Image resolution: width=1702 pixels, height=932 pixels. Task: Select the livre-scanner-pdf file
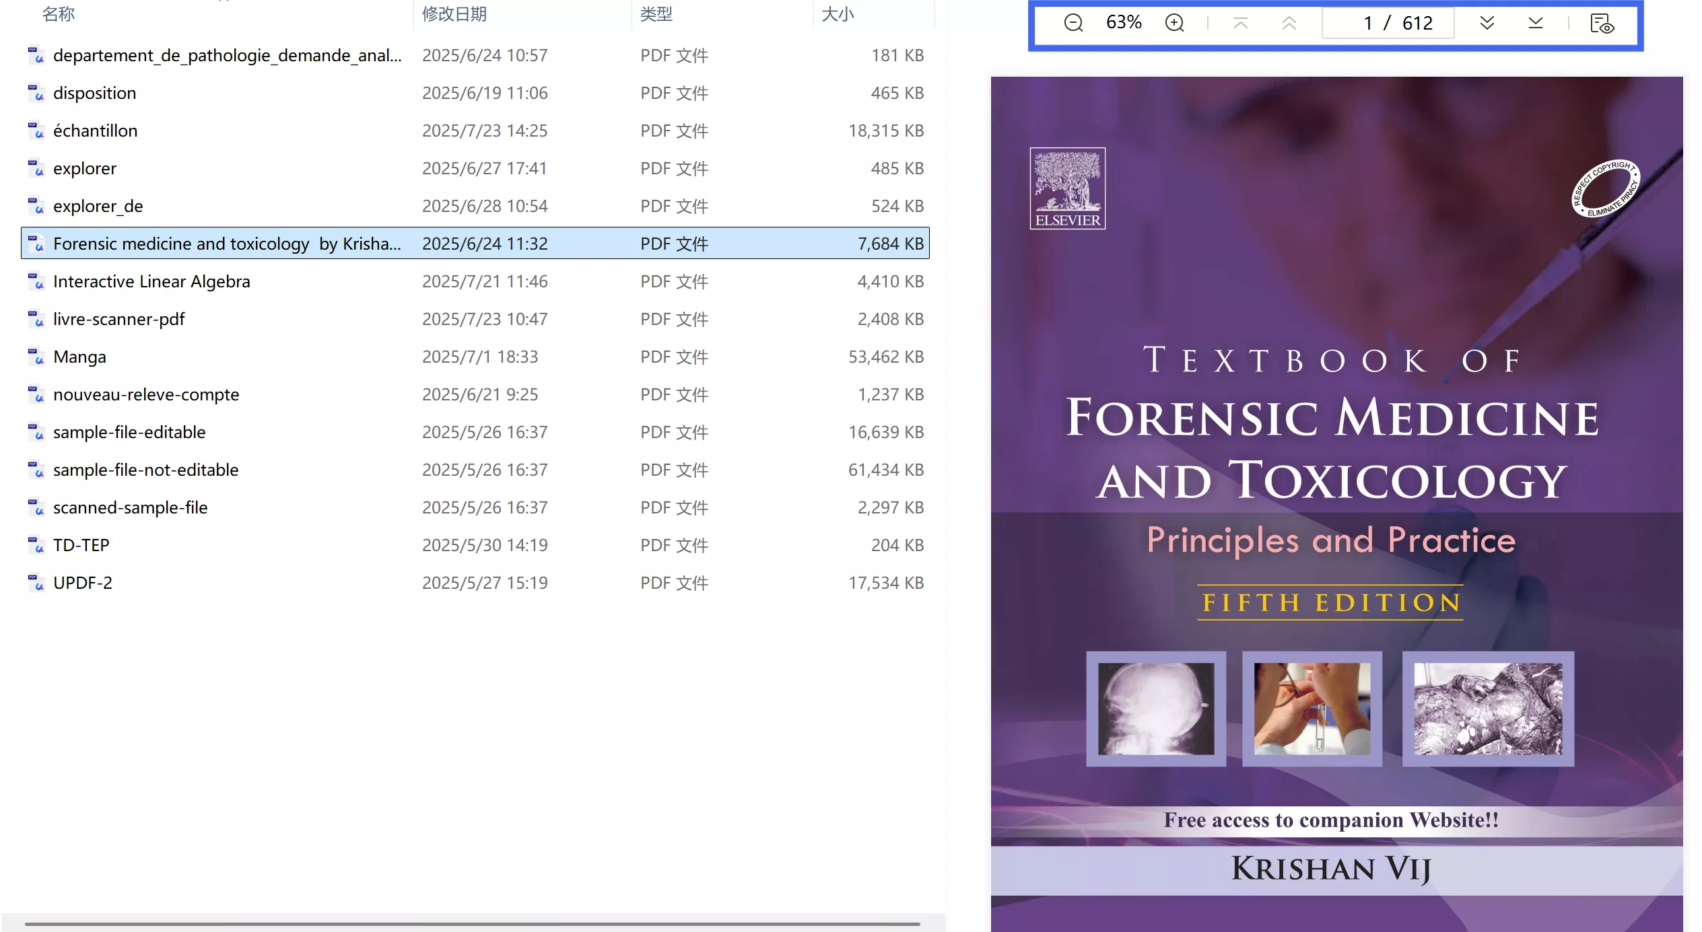475,319
